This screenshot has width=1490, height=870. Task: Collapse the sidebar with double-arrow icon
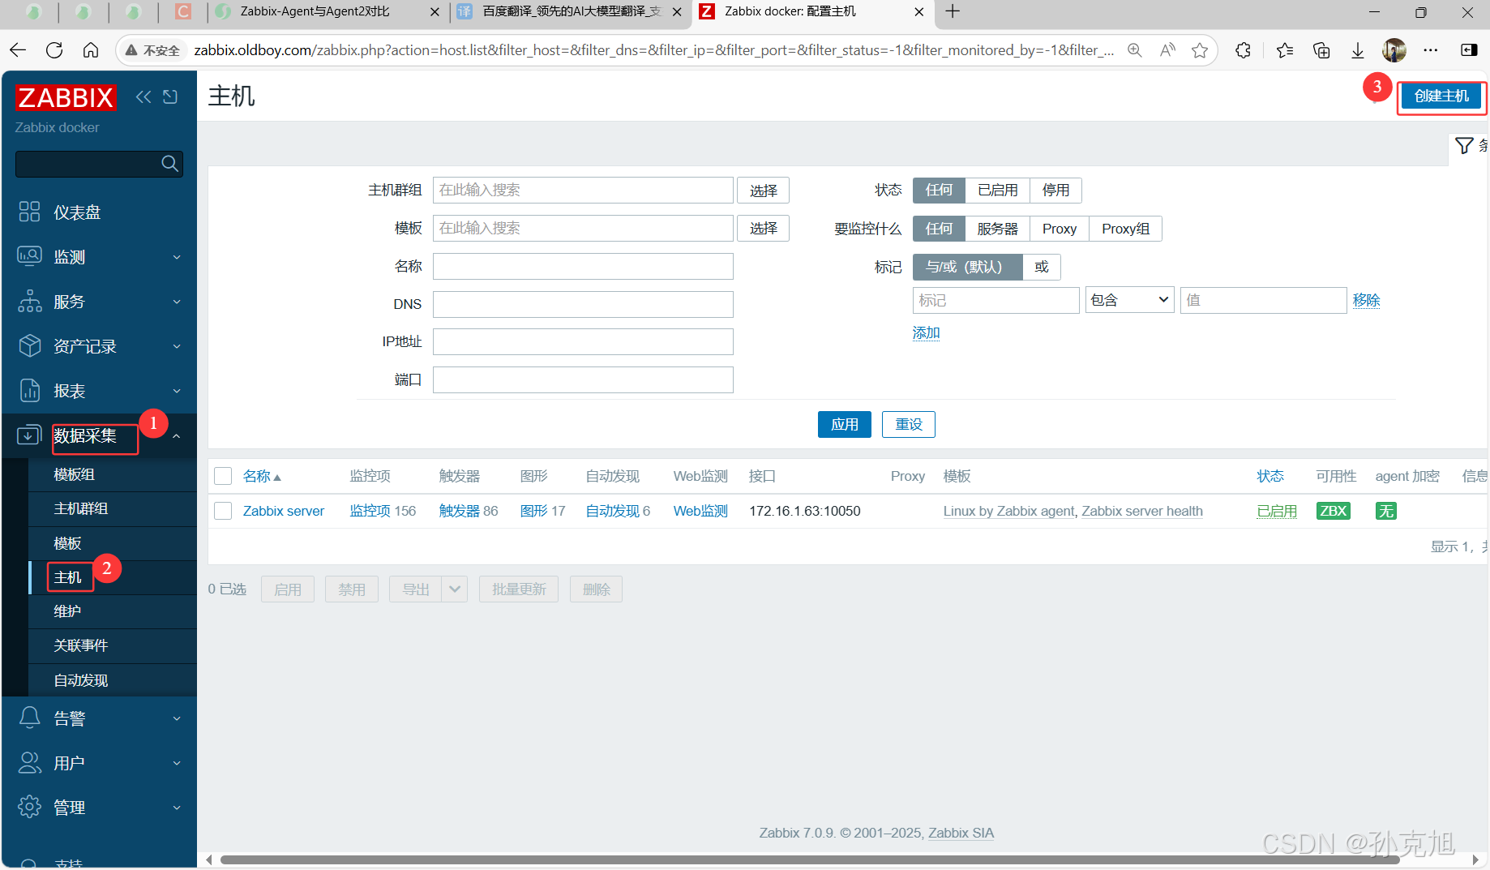pos(143,97)
